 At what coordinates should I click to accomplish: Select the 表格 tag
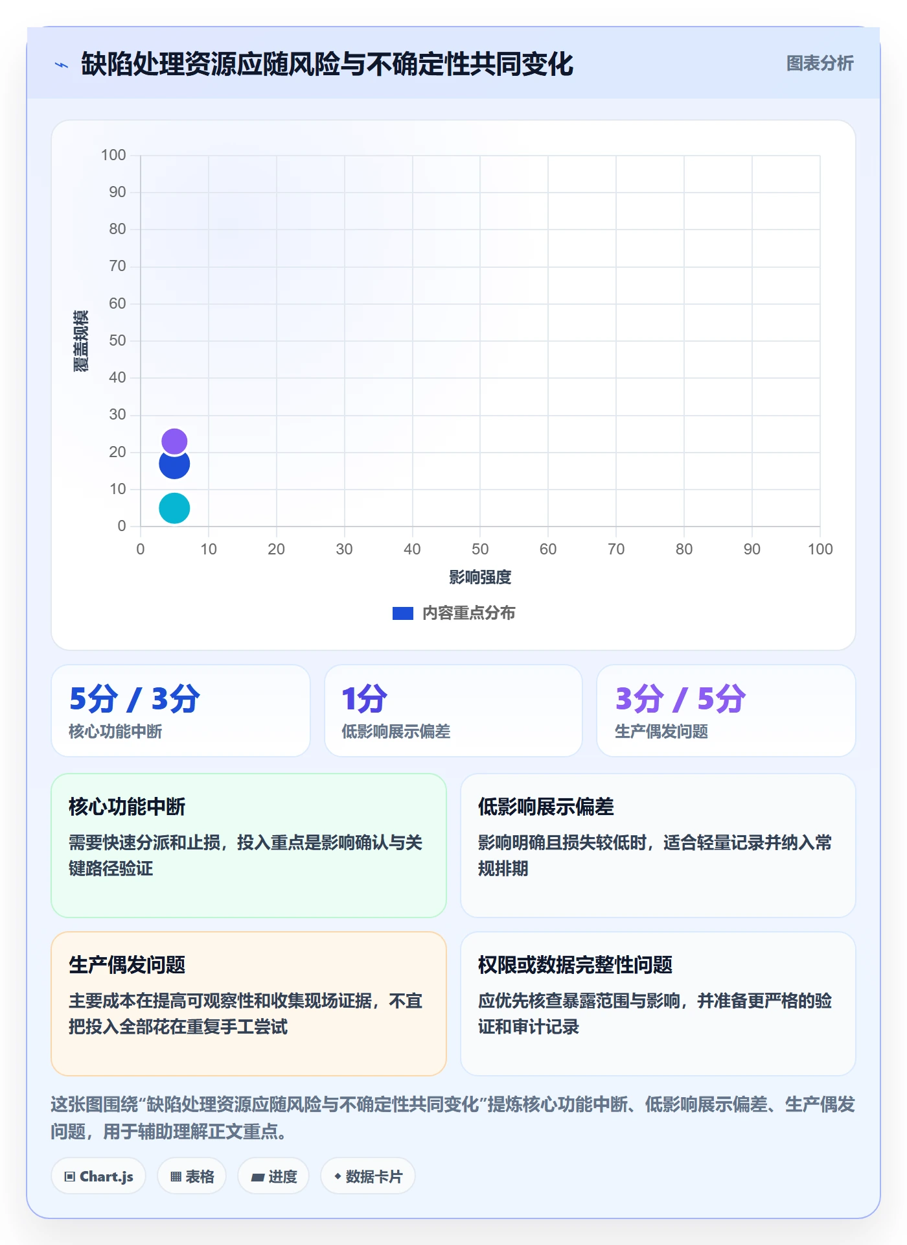(x=192, y=1176)
